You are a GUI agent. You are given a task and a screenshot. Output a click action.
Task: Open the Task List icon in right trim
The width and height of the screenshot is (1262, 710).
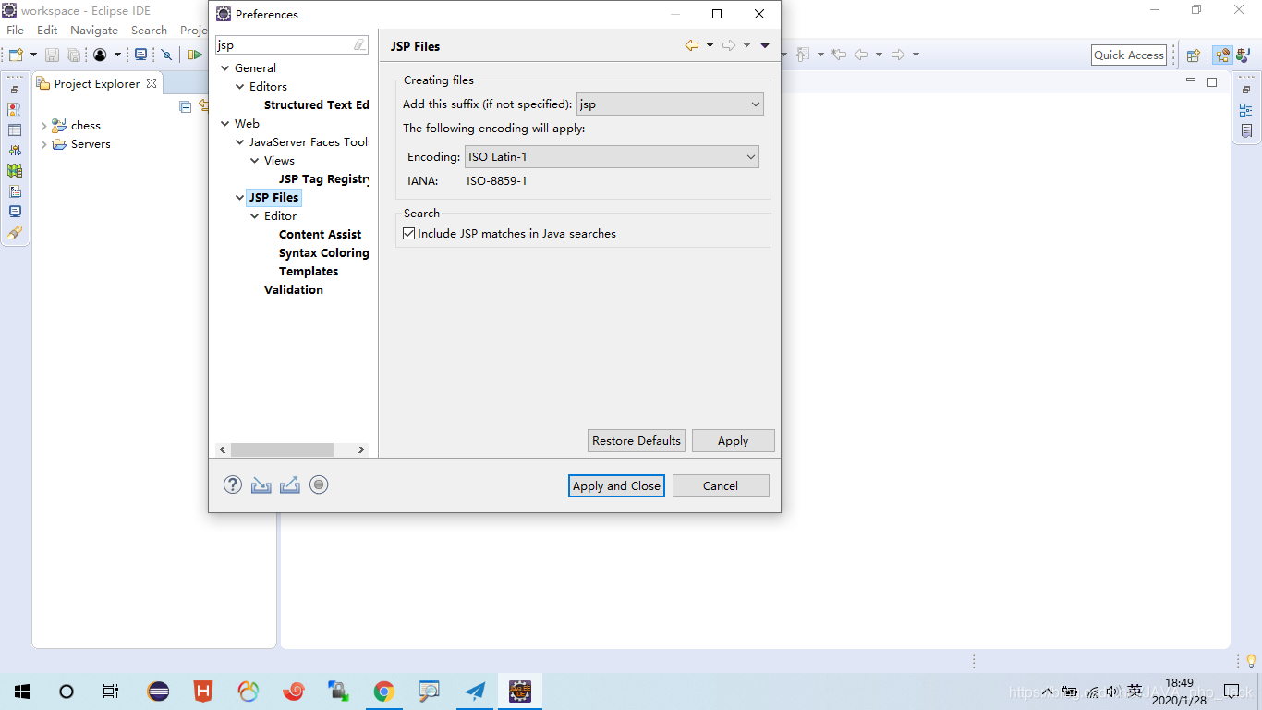tap(1246, 131)
